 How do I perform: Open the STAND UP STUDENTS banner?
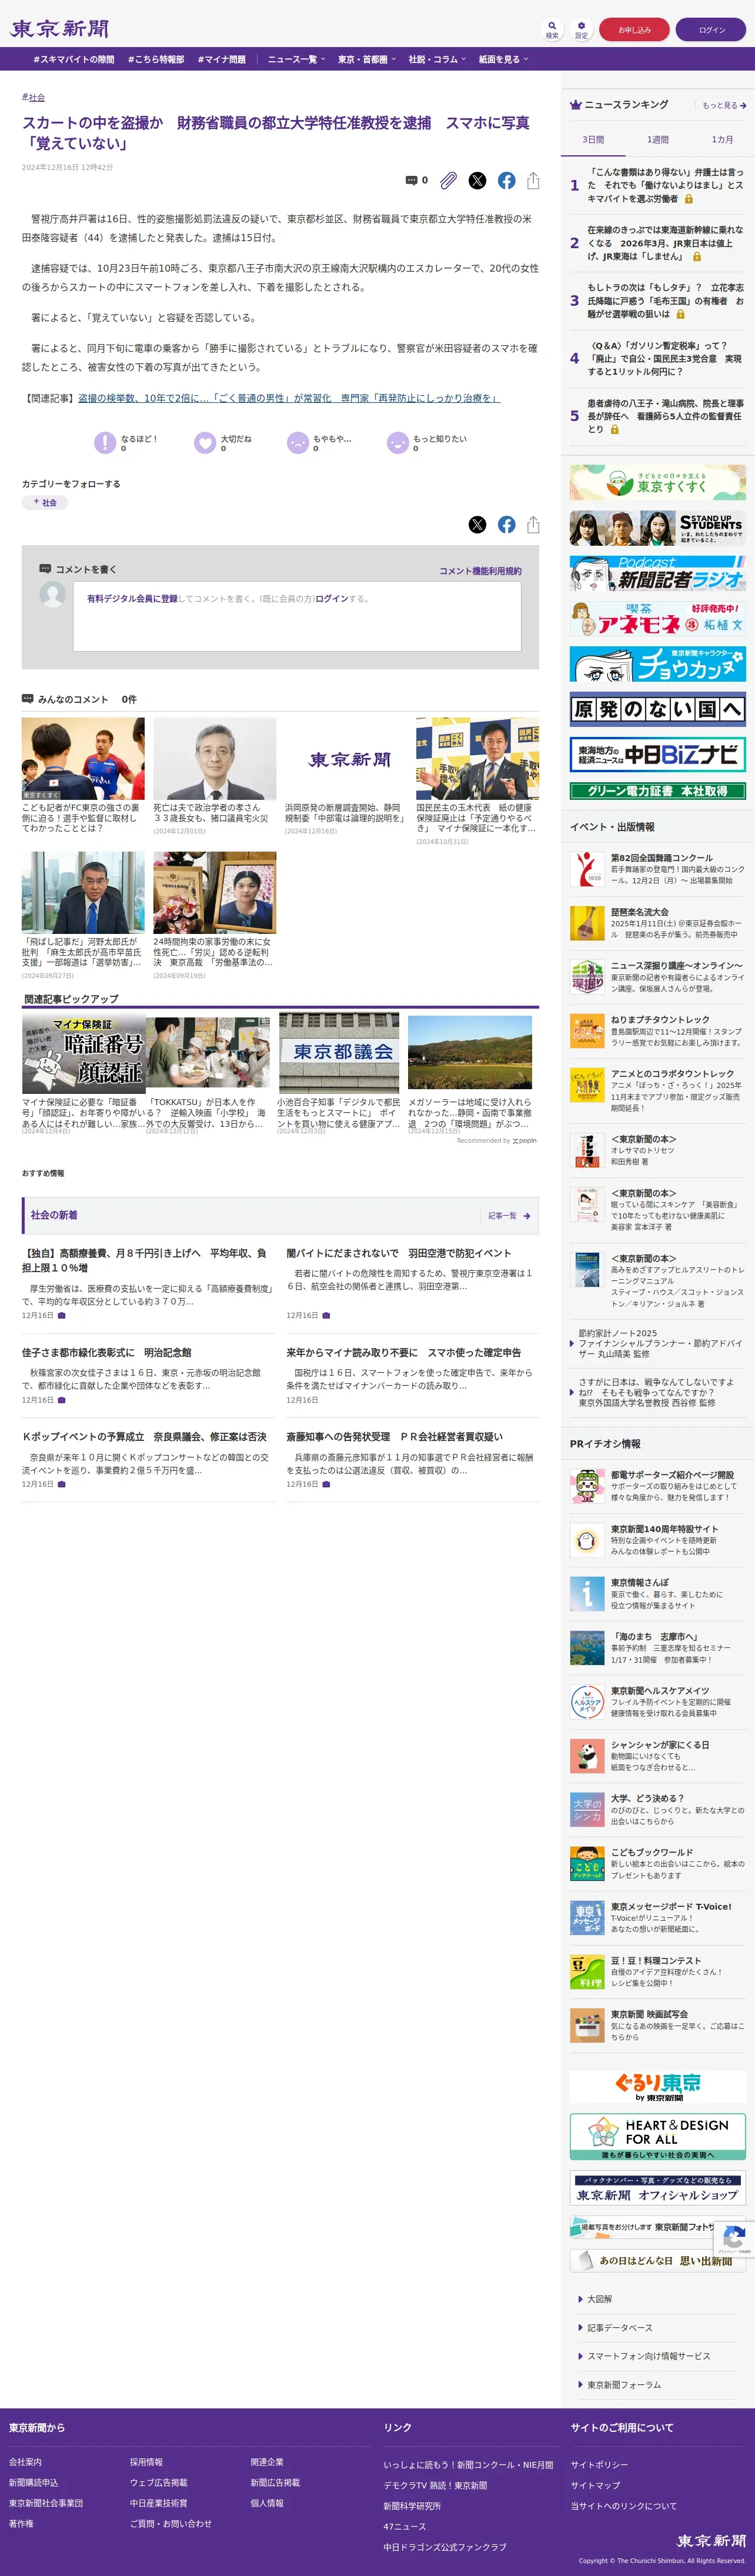tap(658, 528)
